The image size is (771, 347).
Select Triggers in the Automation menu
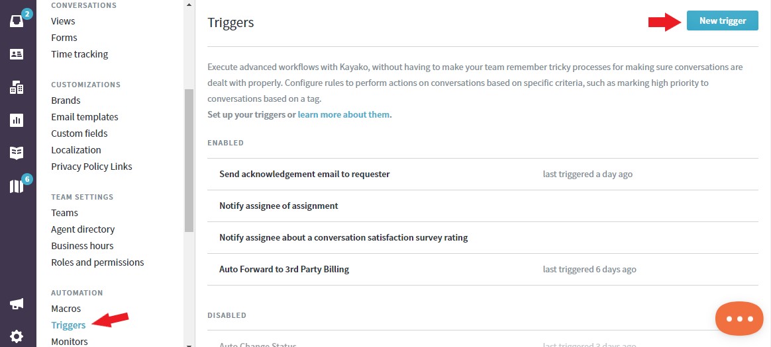tap(68, 325)
